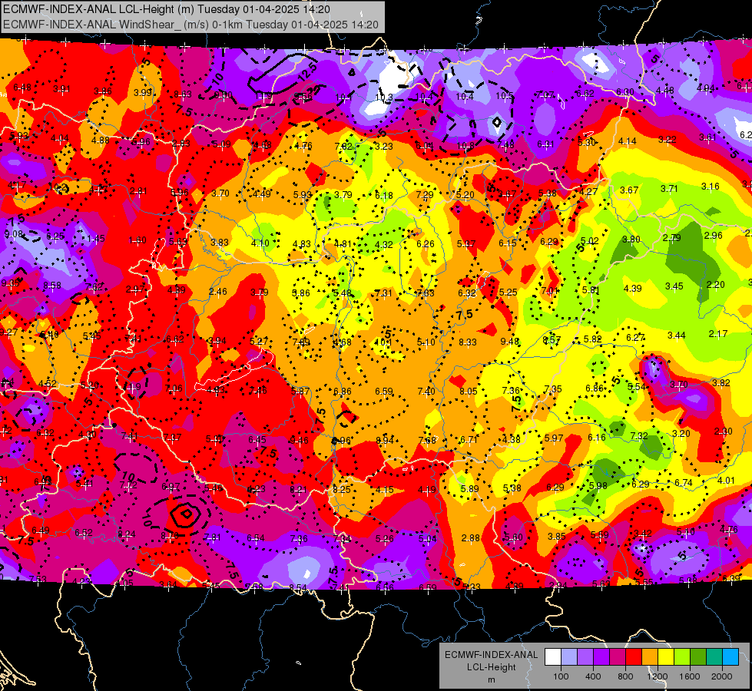
Task: Click the wind shear value 4.01
Action: click(x=726, y=480)
